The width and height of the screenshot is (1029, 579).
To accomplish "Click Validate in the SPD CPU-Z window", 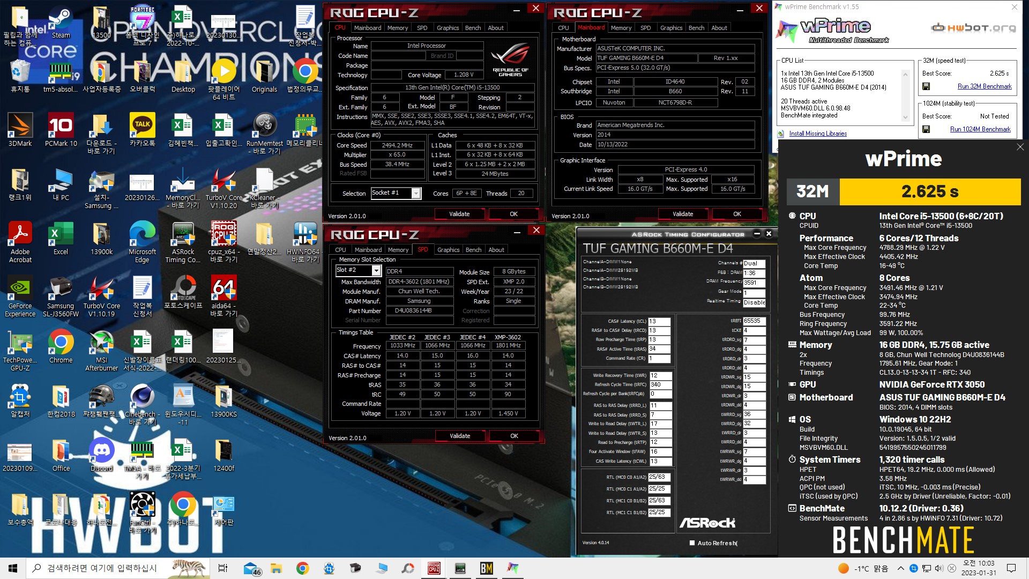I will click(460, 436).
